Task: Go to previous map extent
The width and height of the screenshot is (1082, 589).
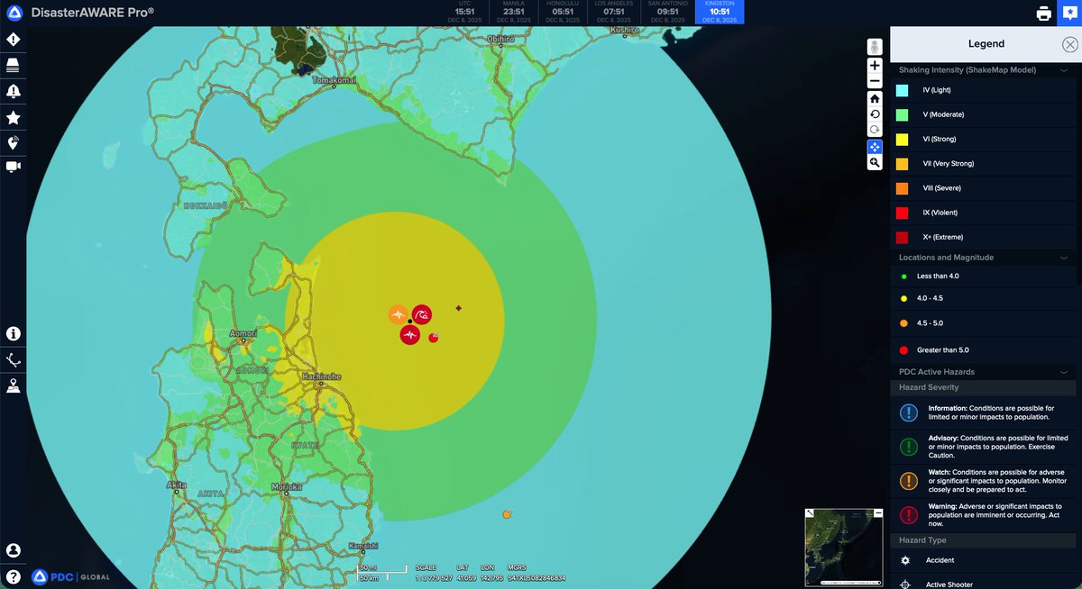Action: pyautogui.click(x=875, y=114)
